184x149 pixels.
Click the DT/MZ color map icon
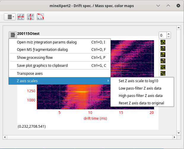(163, 73)
